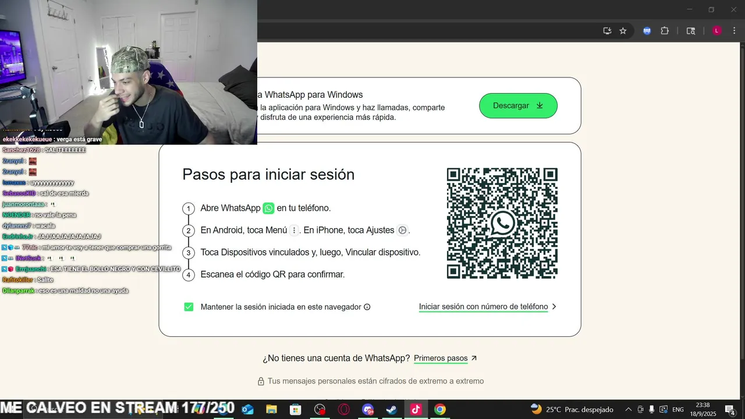The height and width of the screenshot is (419, 745).
Task: Open the notification center icon
Action: [x=730, y=410]
